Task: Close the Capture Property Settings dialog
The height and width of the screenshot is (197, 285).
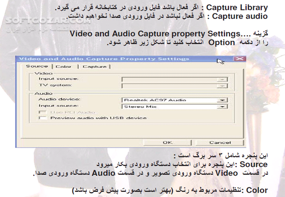Action: [239, 59]
